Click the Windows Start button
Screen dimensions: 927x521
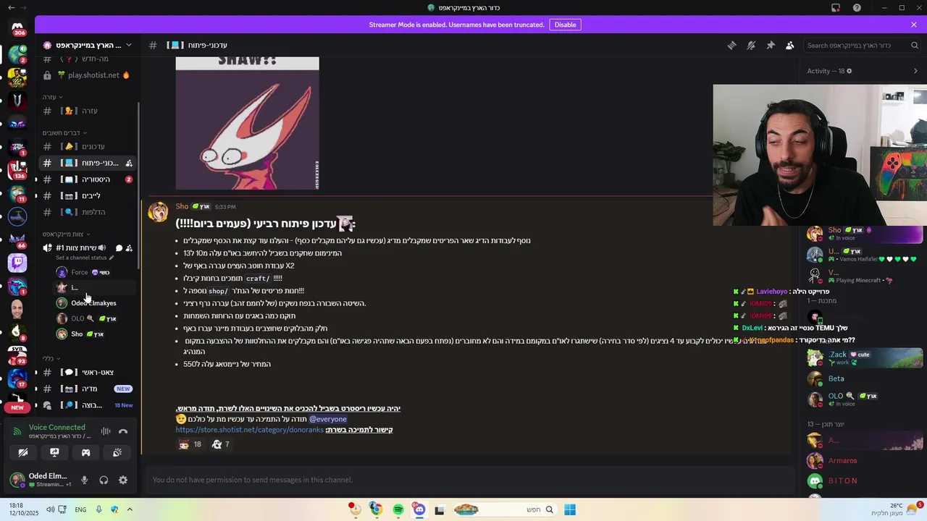570,509
